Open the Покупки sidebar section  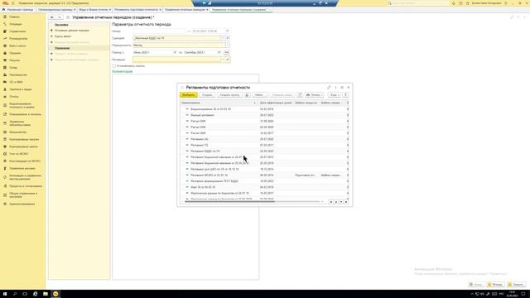coord(15,60)
